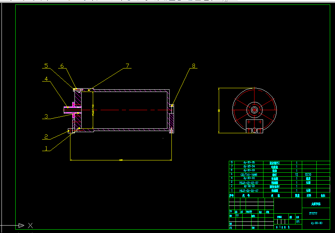Image resolution: width=335 pixels, height=233 pixels.
Task: Select the quantity 12 cell
Action: tap(297, 175)
